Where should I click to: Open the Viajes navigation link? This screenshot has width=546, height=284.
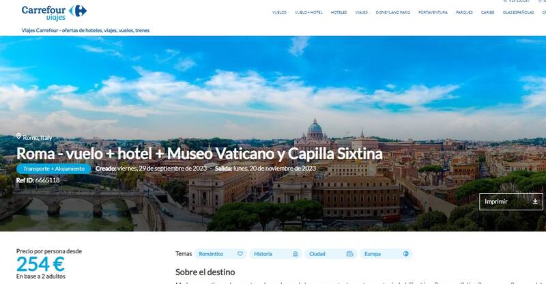[x=362, y=12]
